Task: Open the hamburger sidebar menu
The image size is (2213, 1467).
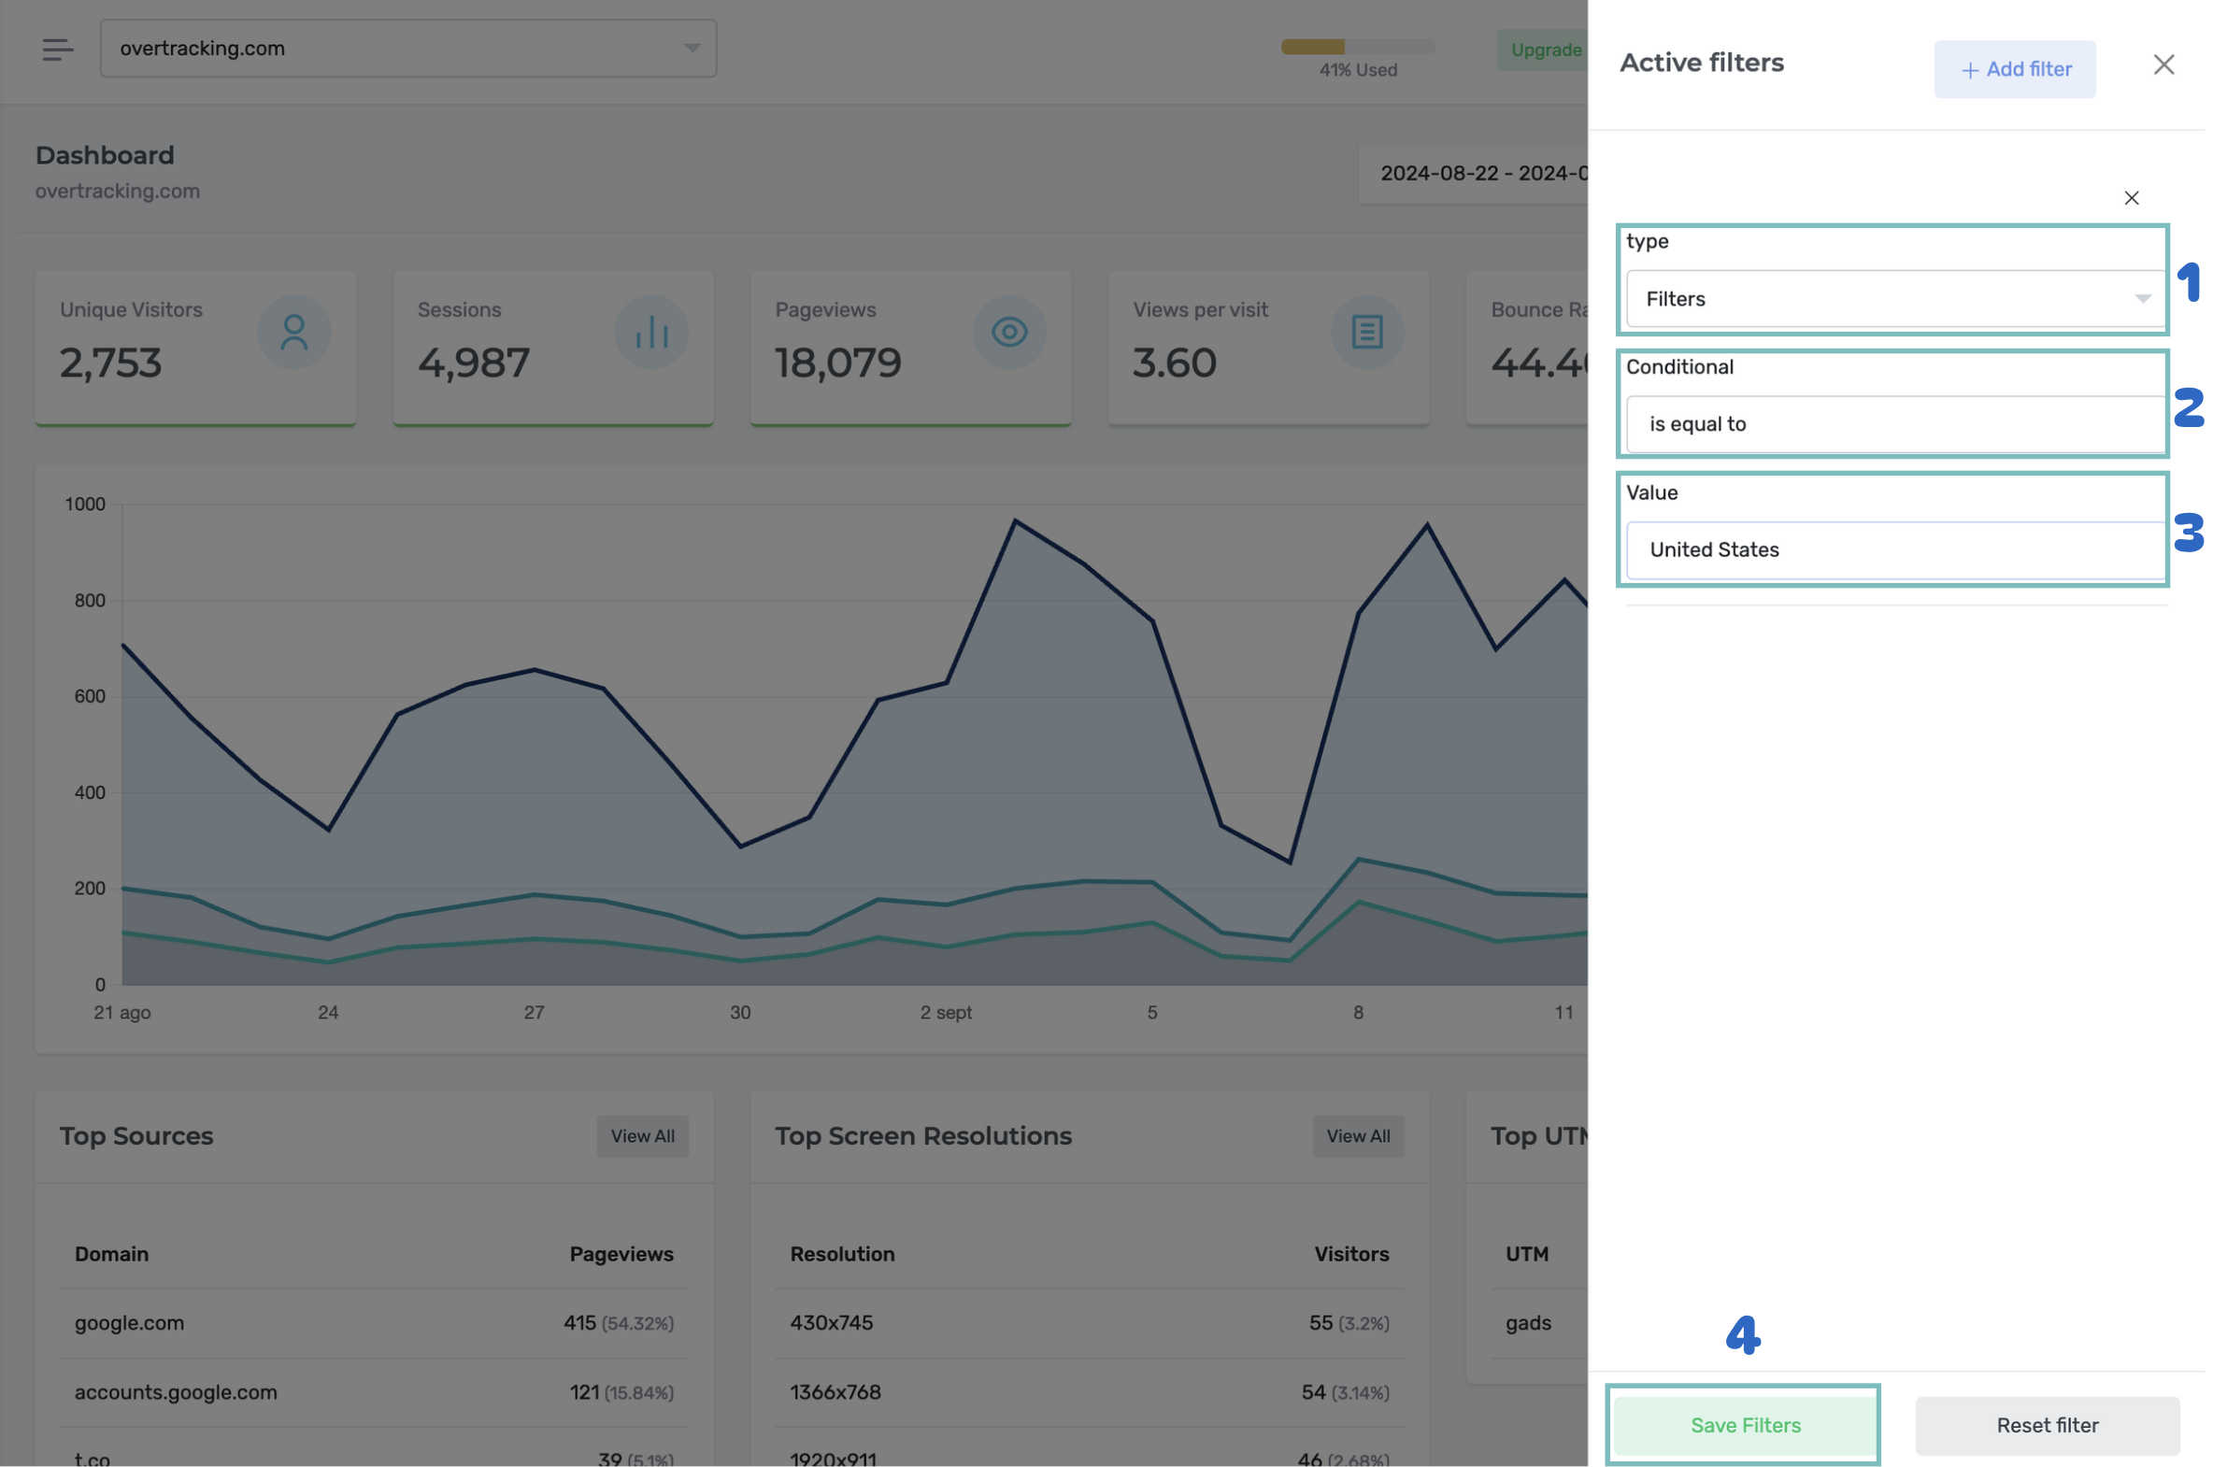Action: [57, 49]
